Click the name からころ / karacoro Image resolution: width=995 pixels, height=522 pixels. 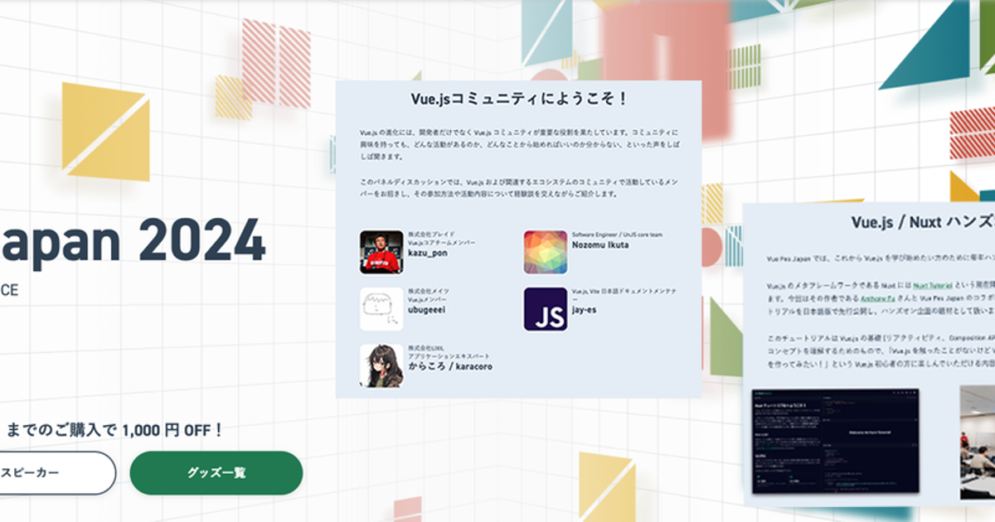(449, 366)
